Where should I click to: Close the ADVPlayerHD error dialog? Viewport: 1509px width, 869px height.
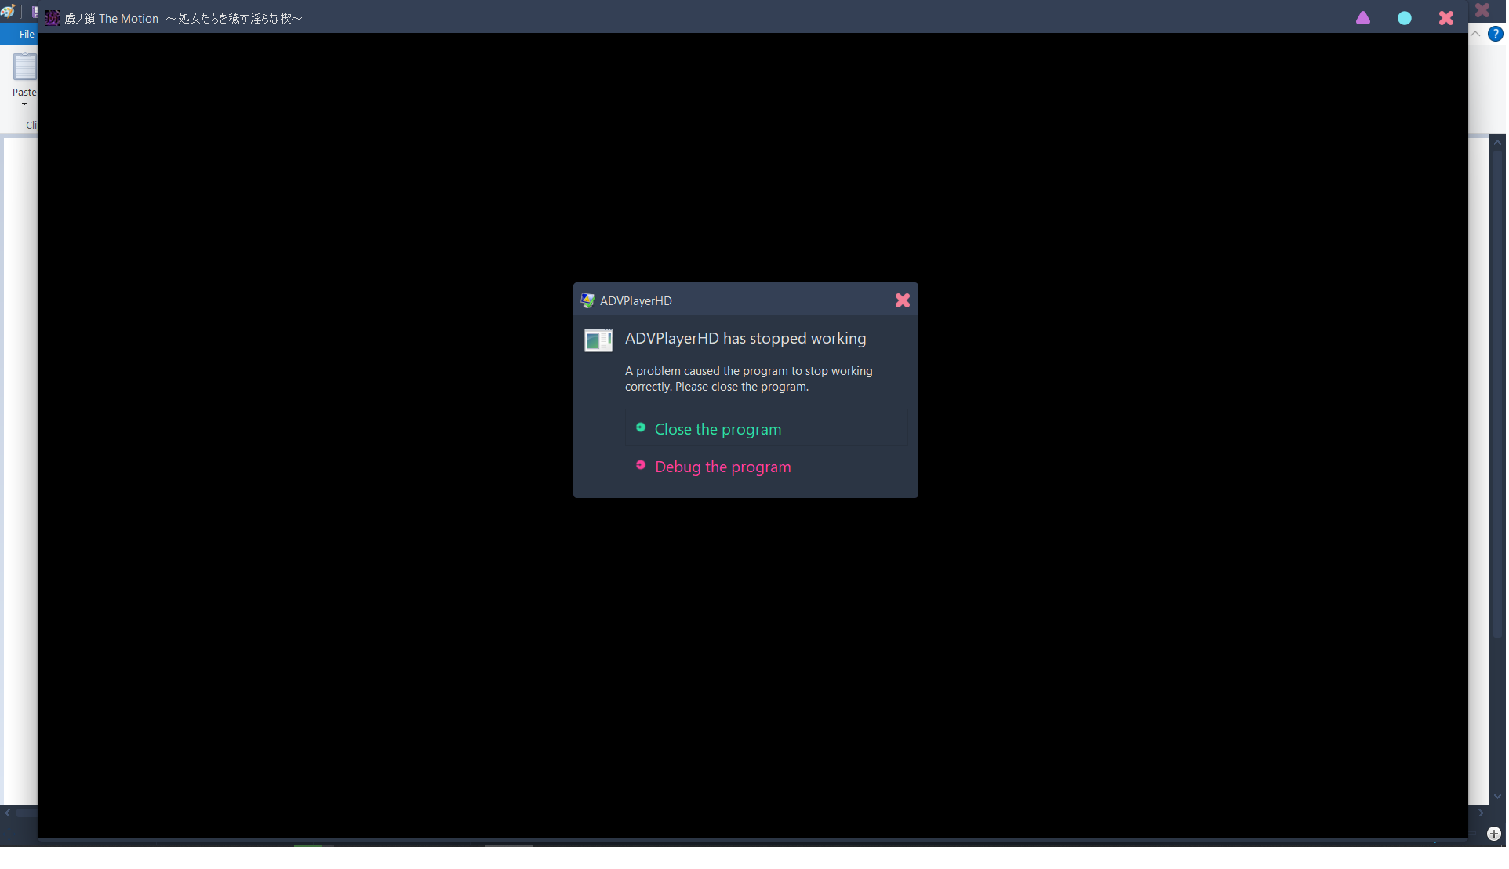pos(903,301)
